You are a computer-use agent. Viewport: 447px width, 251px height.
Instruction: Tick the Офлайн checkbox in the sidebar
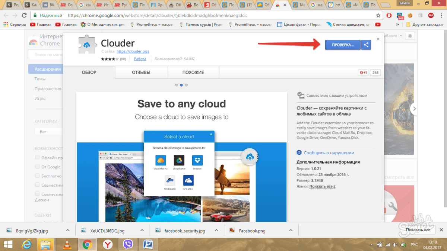pyautogui.click(x=37, y=157)
